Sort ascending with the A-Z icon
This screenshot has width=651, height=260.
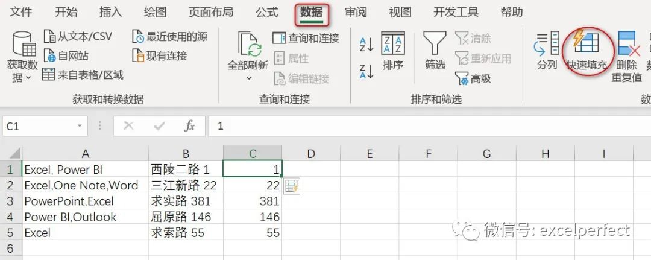coord(366,45)
